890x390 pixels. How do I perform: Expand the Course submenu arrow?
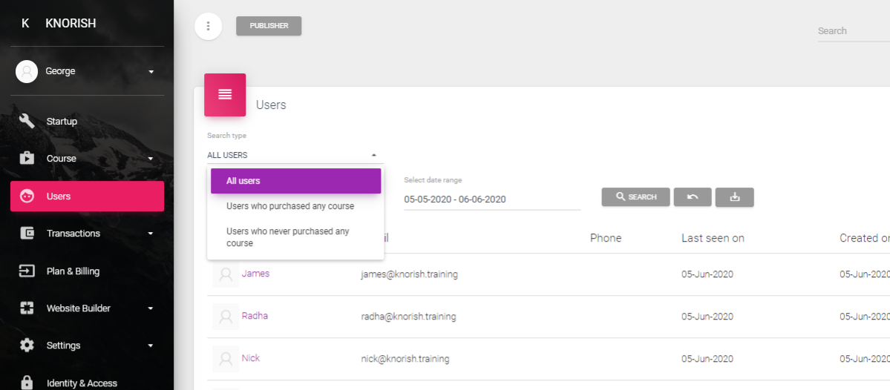pyautogui.click(x=151, y=159)
